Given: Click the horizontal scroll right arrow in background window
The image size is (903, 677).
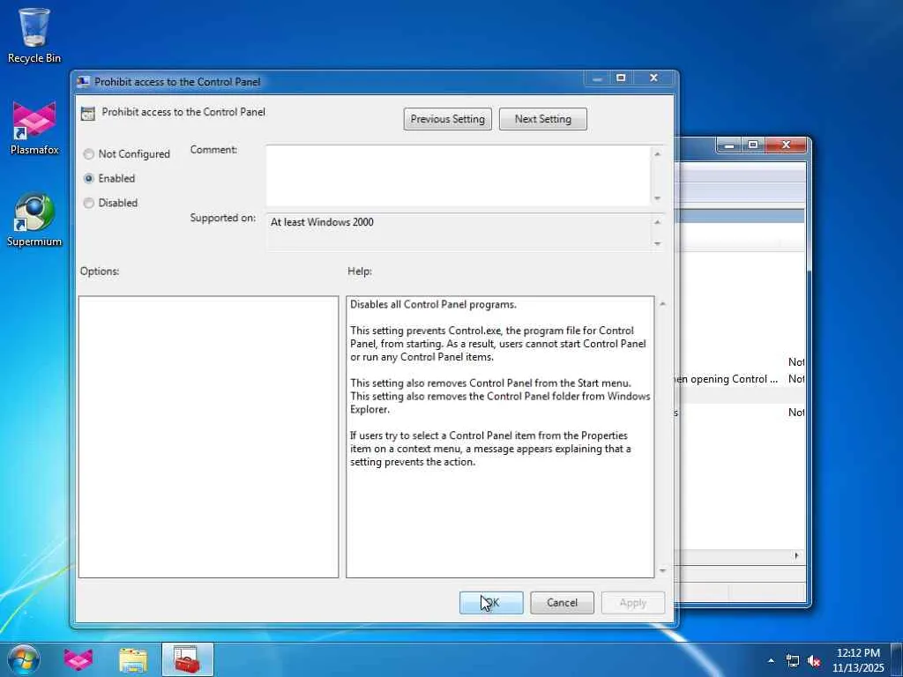Looking at the screenshot, I should point(796,555).
